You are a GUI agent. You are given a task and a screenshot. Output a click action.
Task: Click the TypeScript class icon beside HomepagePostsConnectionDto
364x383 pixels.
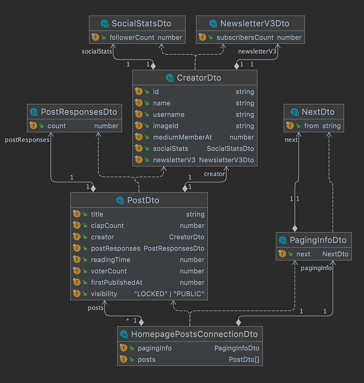pos(124,334)
